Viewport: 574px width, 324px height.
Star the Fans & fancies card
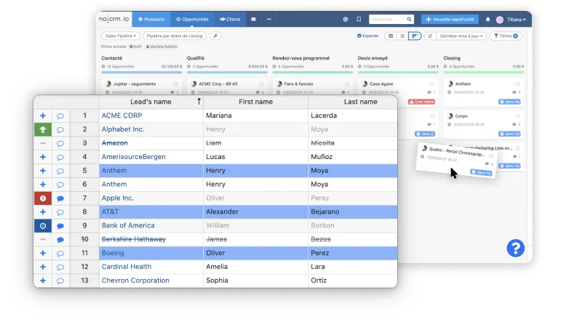click(347, 84)
